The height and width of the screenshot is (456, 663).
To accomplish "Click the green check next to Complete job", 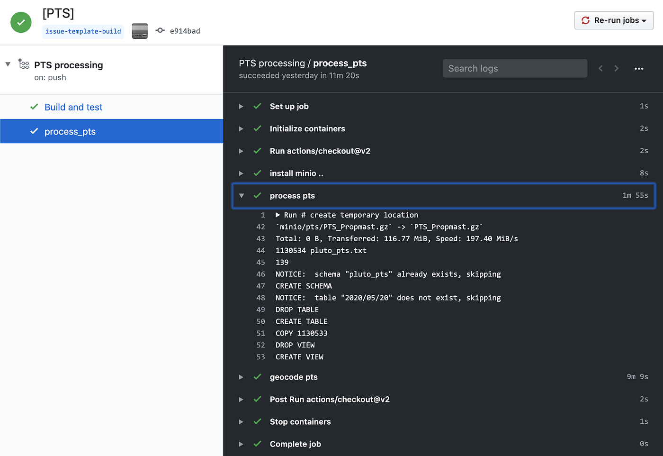I will 257,444.
